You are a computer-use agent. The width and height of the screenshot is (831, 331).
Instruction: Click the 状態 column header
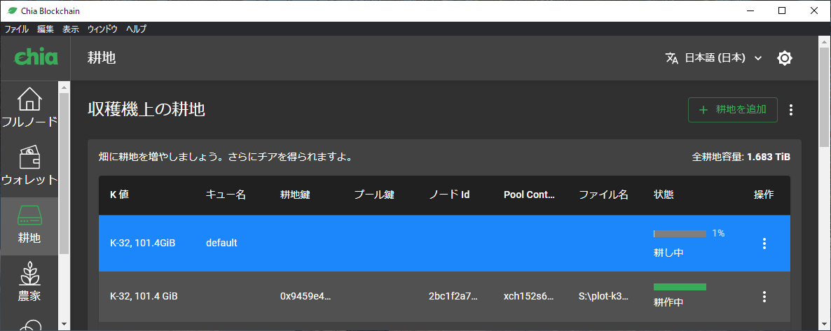(x=664, y=195)
